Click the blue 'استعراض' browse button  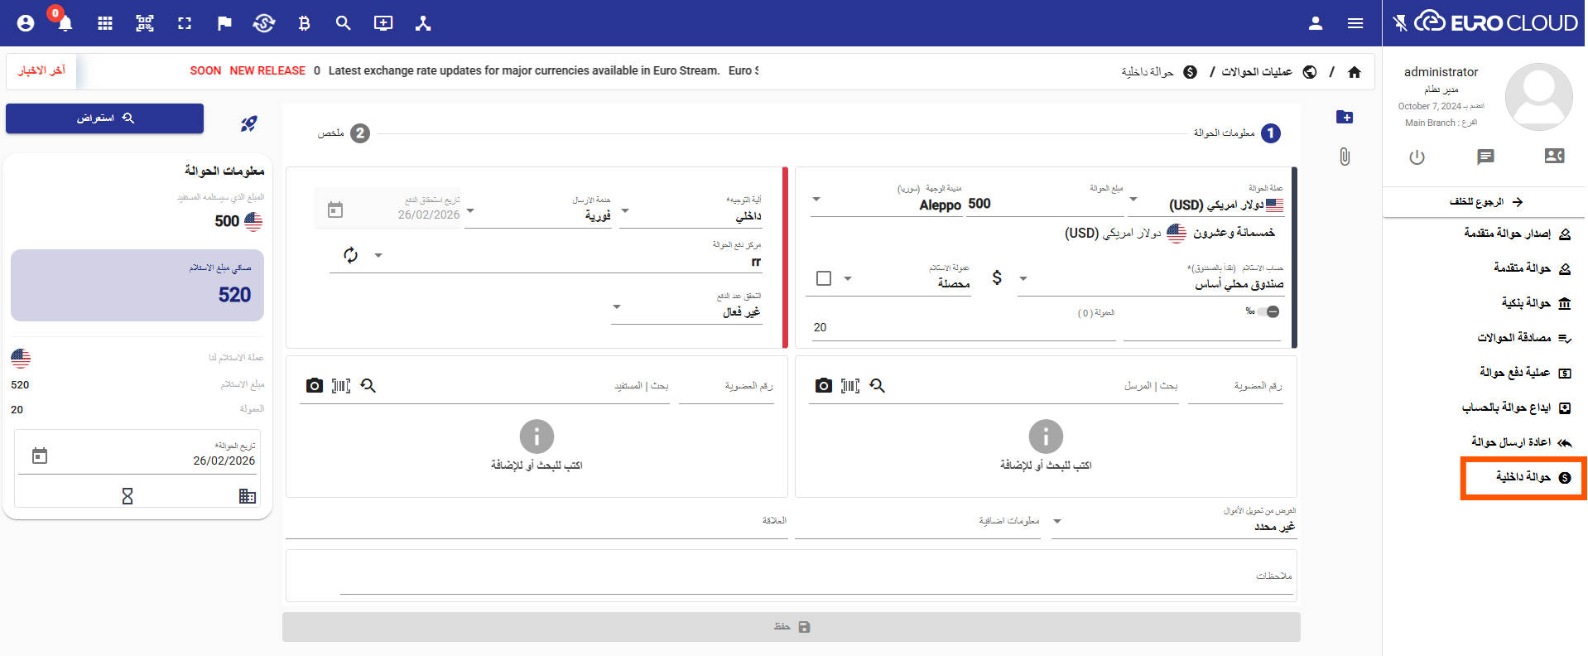[x=104, y=118]
